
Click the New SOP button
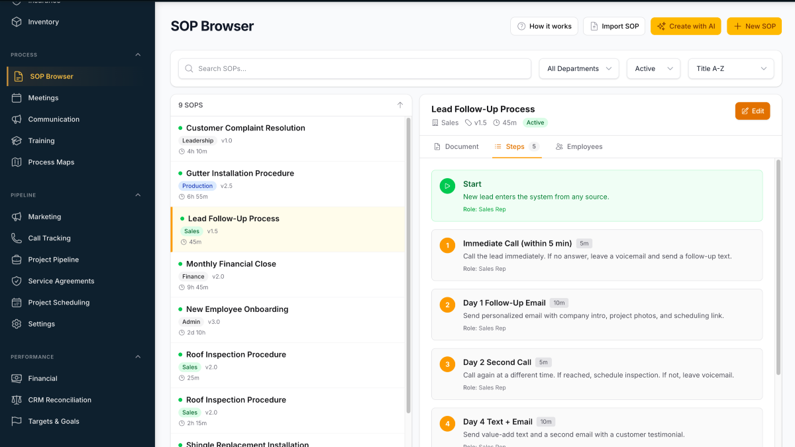pyautogui.click(x=754, y=26)
